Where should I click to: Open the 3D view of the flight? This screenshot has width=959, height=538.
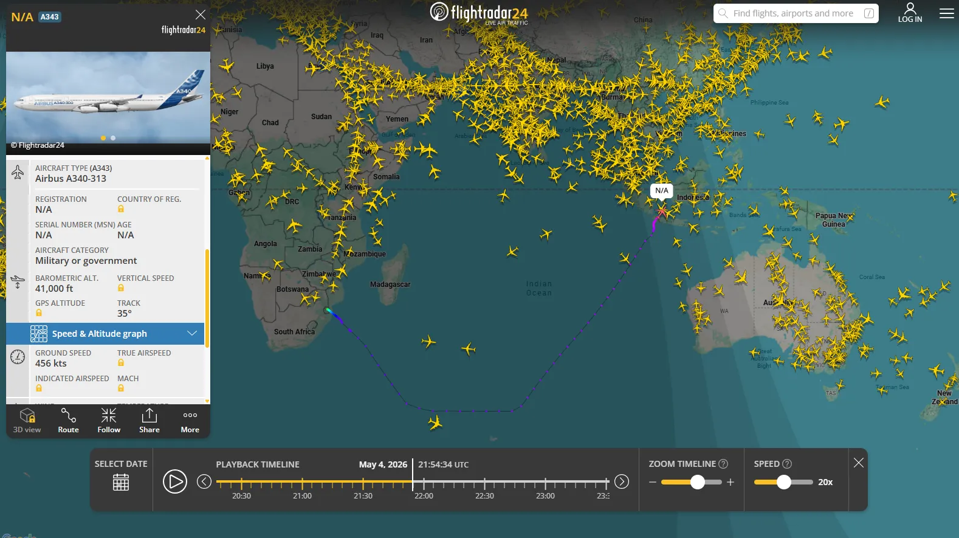[x=27, y=421]
